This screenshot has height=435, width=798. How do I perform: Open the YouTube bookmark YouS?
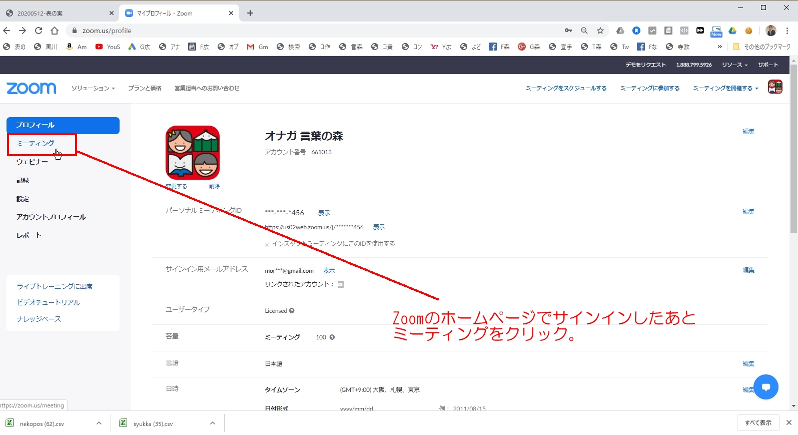click(108, 47)
